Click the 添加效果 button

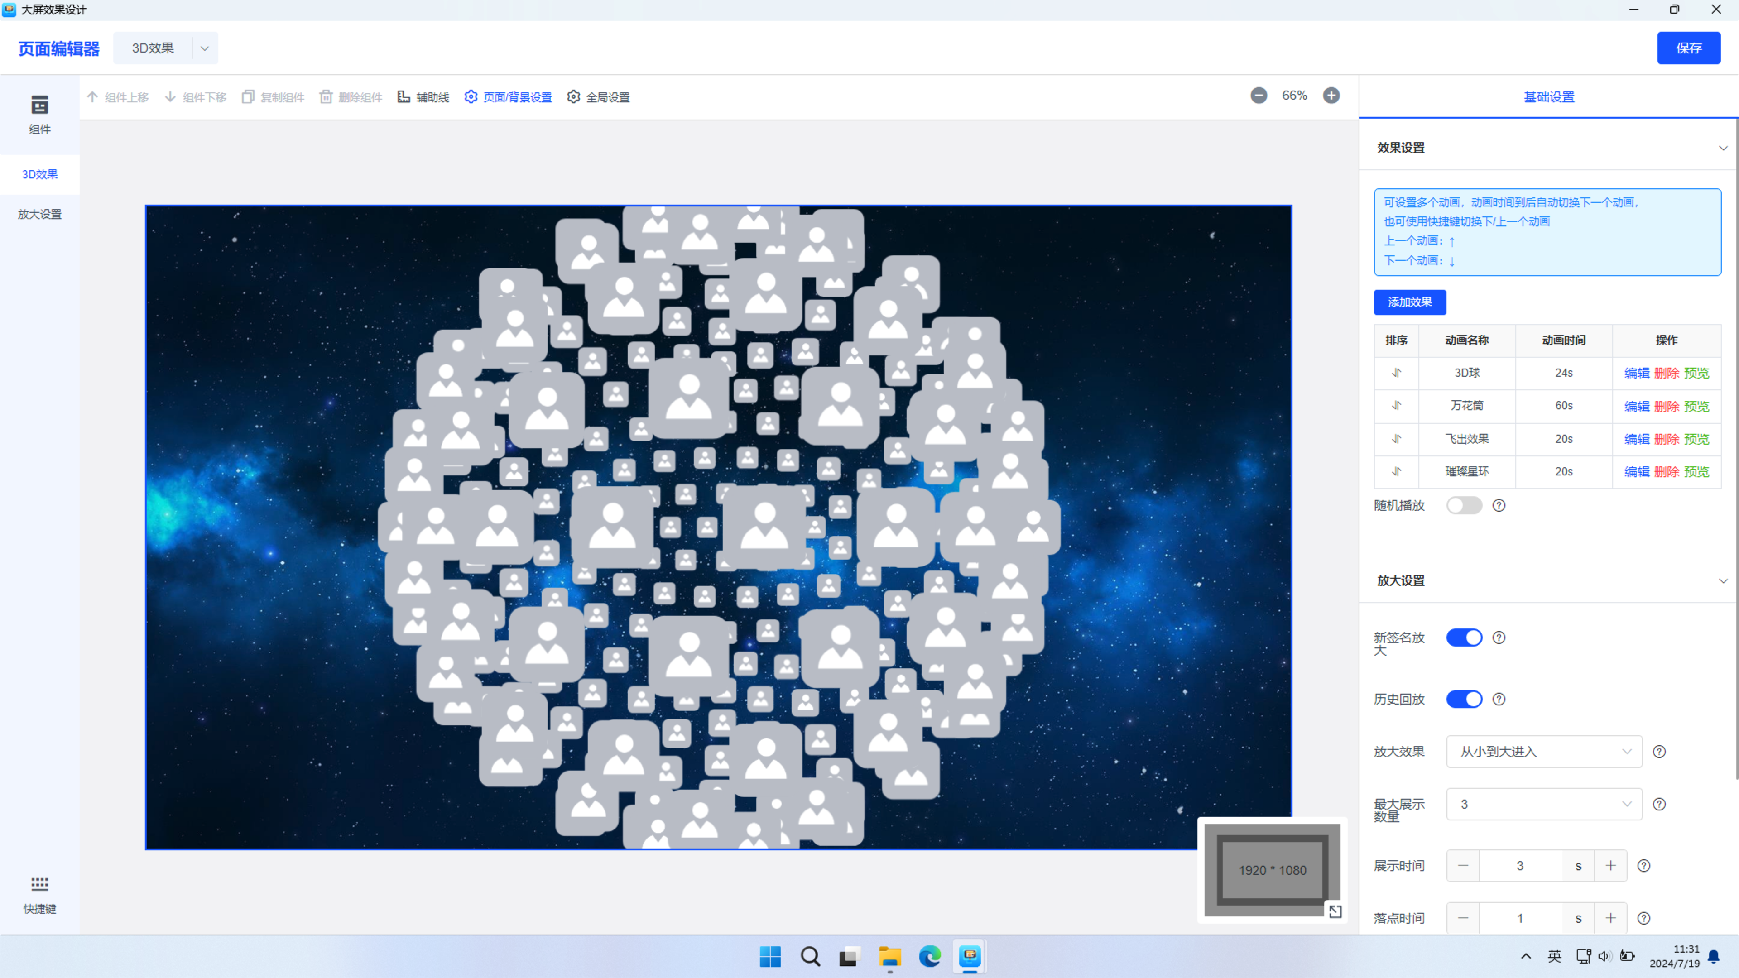(1410, 302)
